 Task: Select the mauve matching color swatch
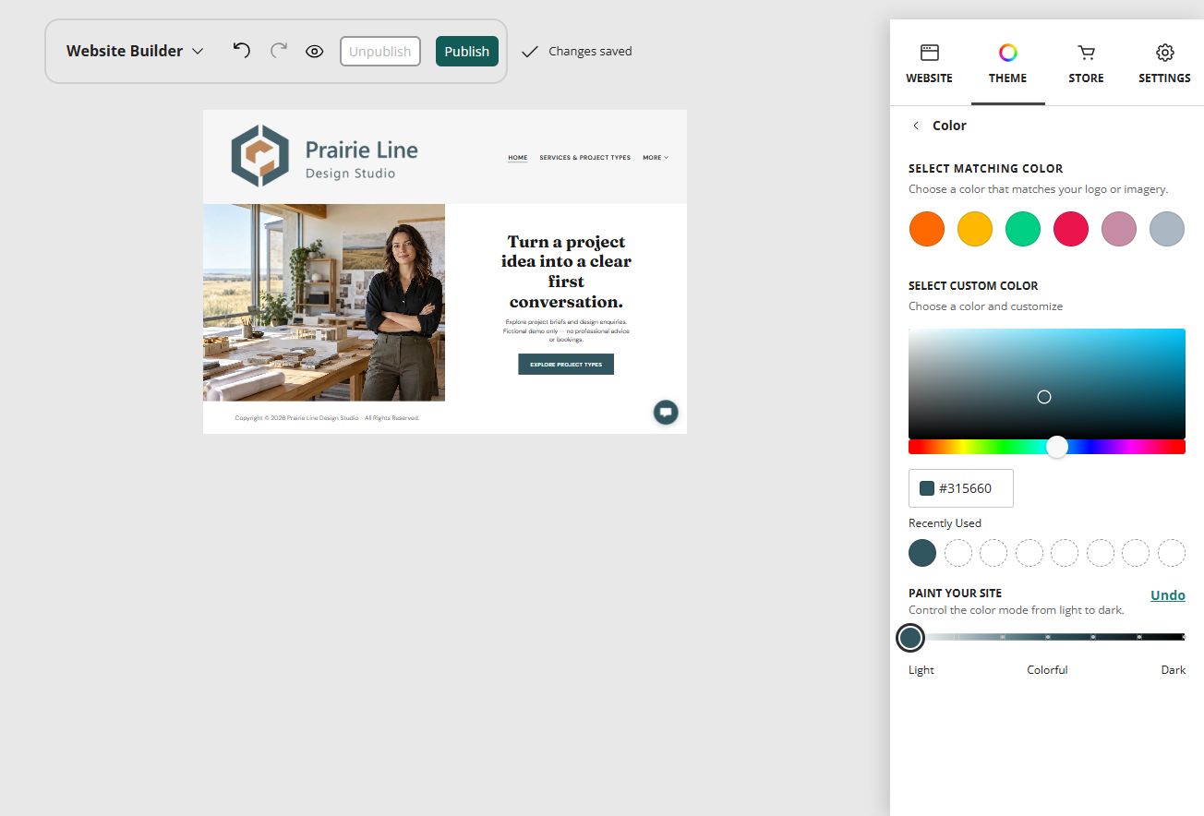click(x=1119, y=229)
